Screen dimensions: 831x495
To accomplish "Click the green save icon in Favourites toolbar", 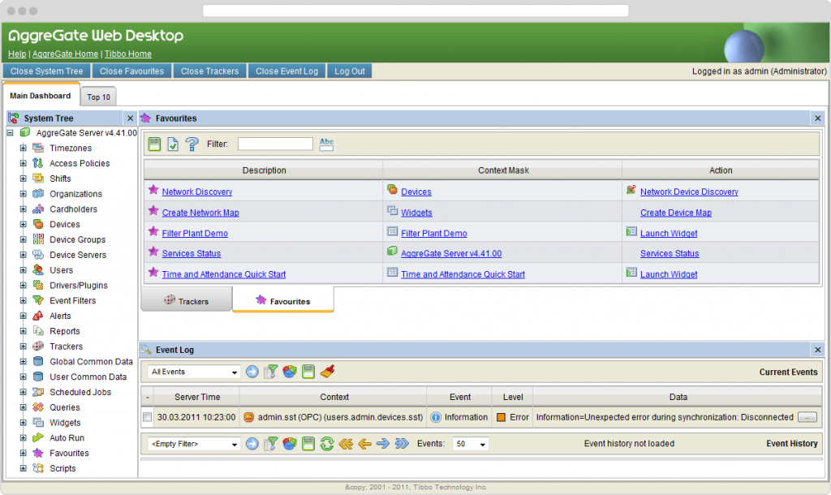I will point(154,144).
